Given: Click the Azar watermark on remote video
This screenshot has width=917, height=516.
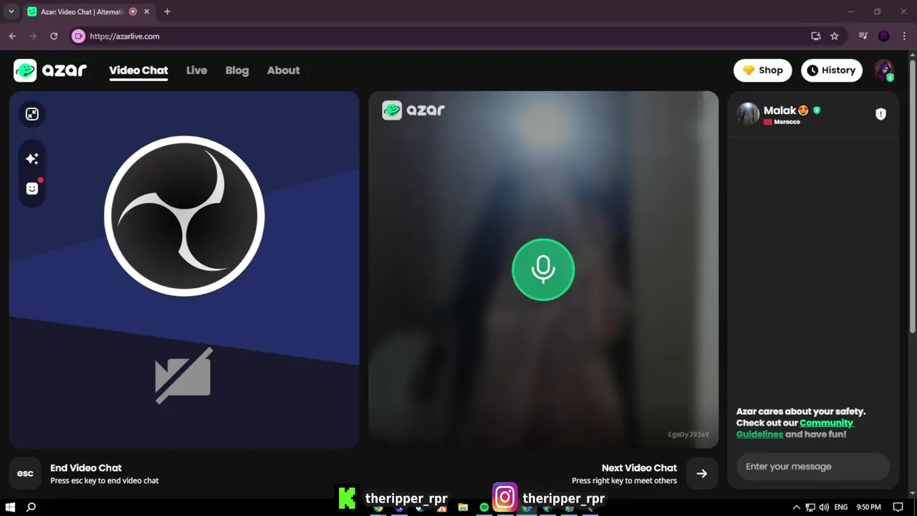Looking at the screenshot, I should pos(413,110).
